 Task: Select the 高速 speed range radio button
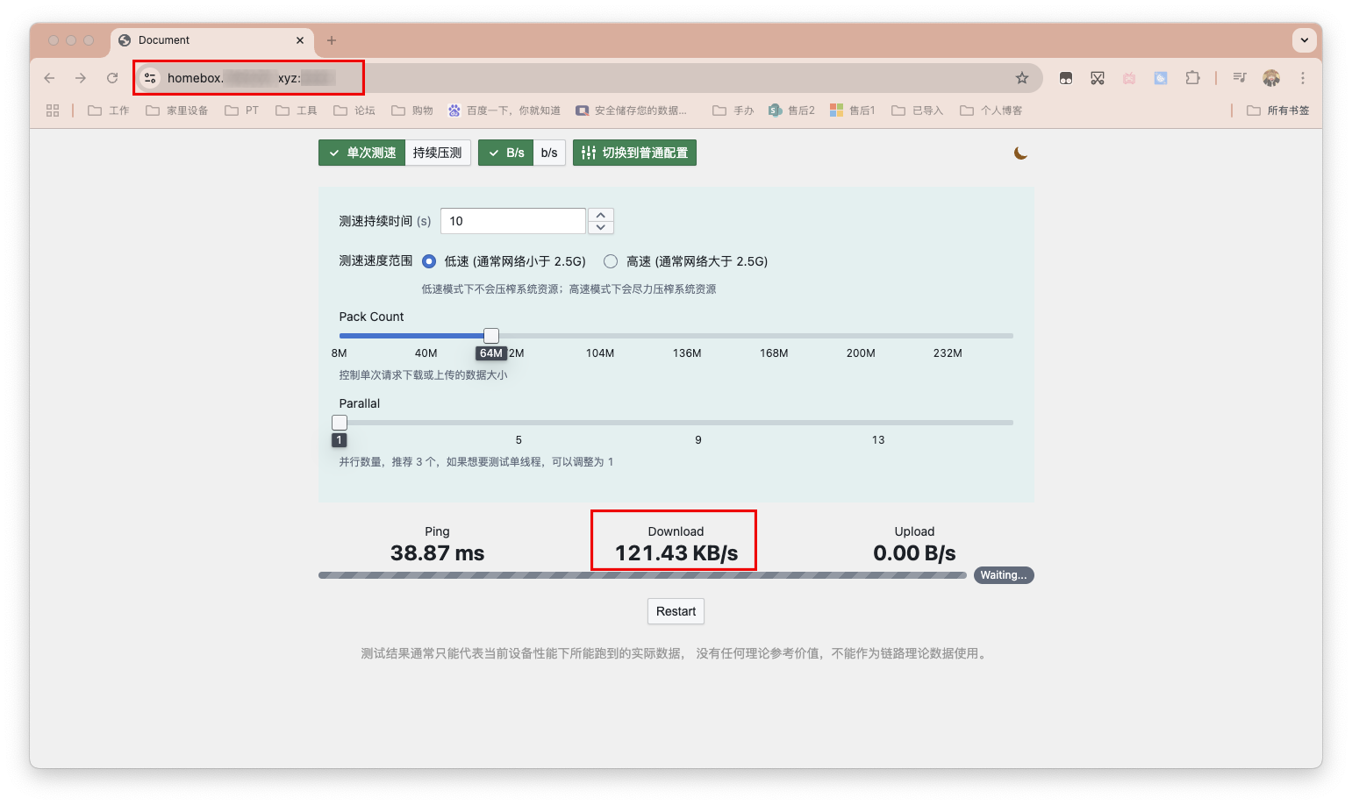(611, 261)
